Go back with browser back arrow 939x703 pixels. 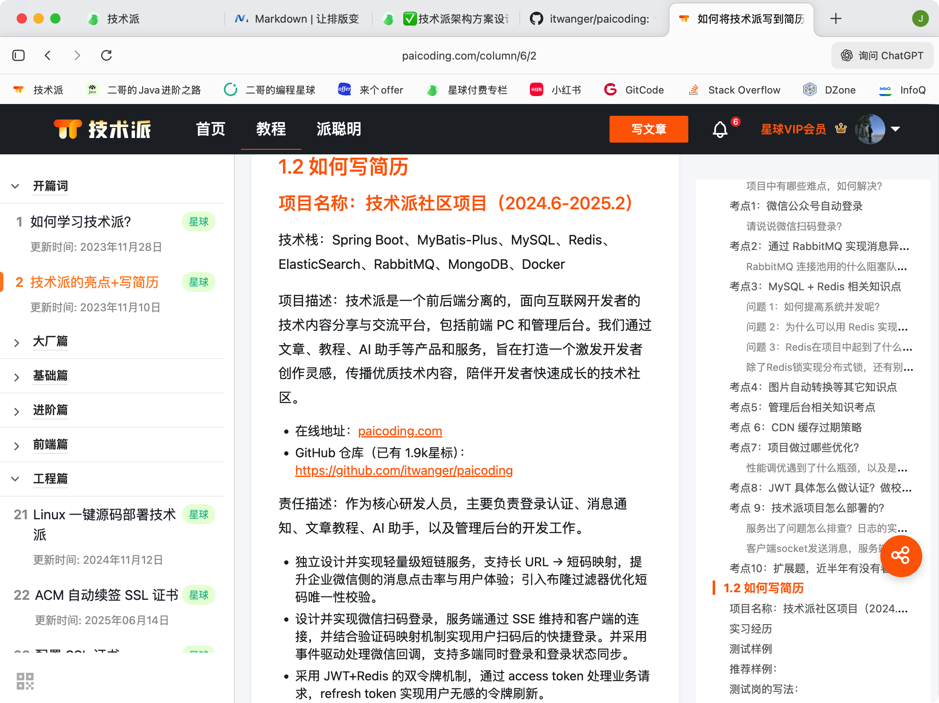[48, 56]
